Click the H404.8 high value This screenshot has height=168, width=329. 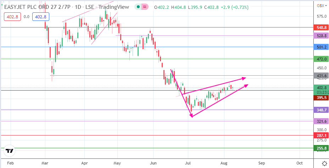coord(179,7)
